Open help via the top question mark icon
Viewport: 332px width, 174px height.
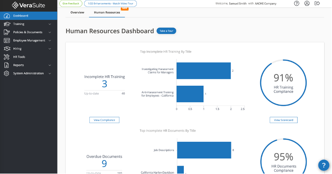(x=297, y=3)
